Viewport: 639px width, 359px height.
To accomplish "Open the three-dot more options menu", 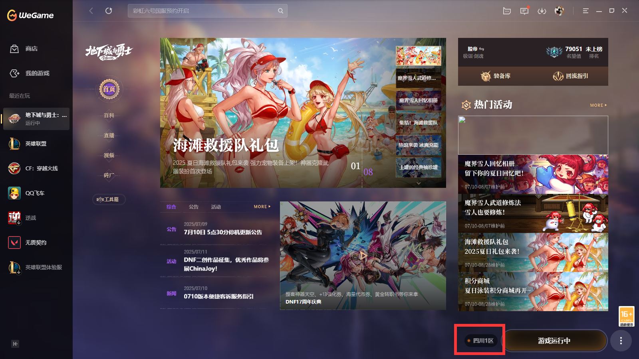I will point(621,341).
